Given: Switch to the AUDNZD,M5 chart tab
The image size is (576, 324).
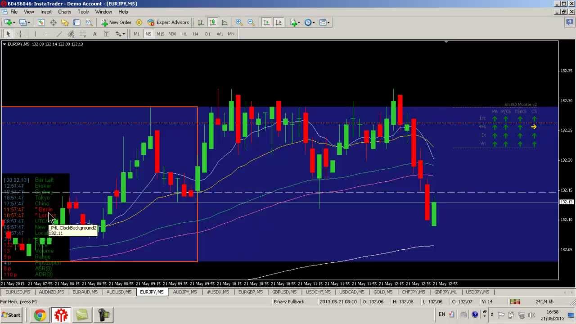Looking at the screenshot, I should [51, 292].
